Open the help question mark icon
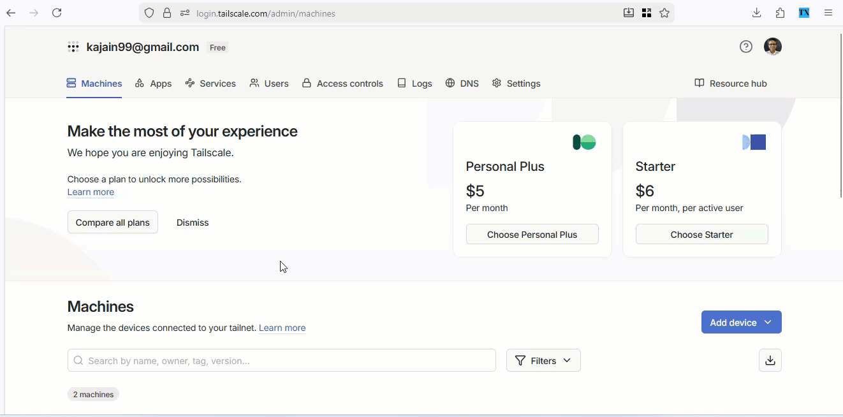The height and width of the screenshot is (417, 843). 746,47
